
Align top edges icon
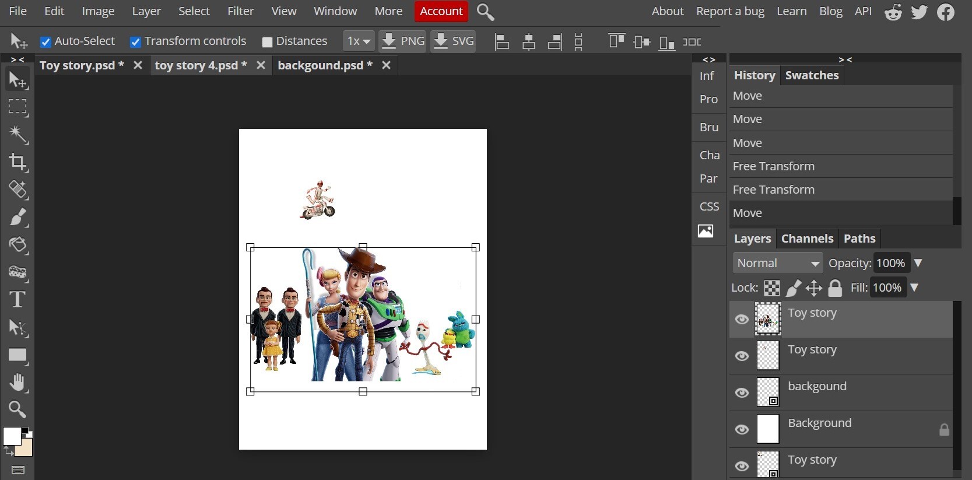pos(616,41)
